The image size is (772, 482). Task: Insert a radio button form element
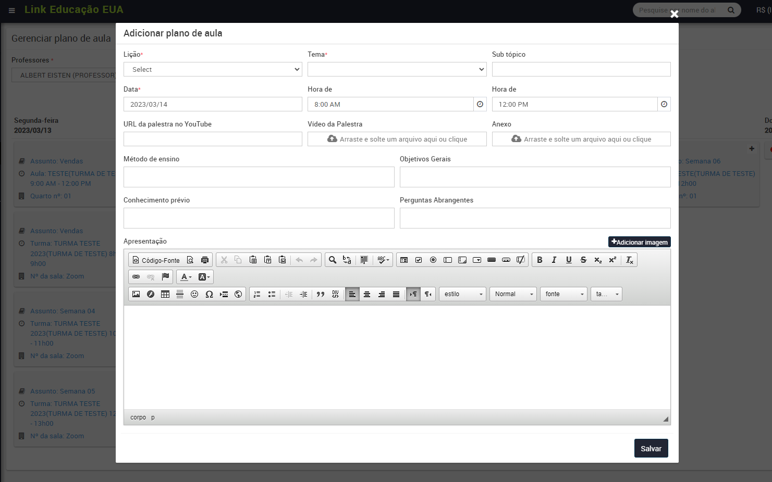pos(433,260)
